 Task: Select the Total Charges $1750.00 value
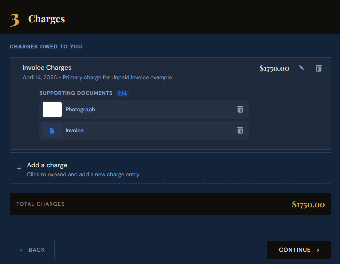(x=308, y=204)
